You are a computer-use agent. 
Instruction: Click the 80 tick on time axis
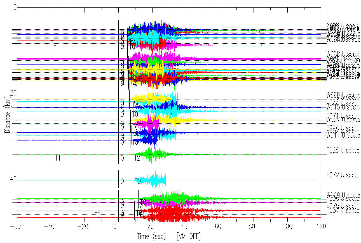(x=254, y=226)
